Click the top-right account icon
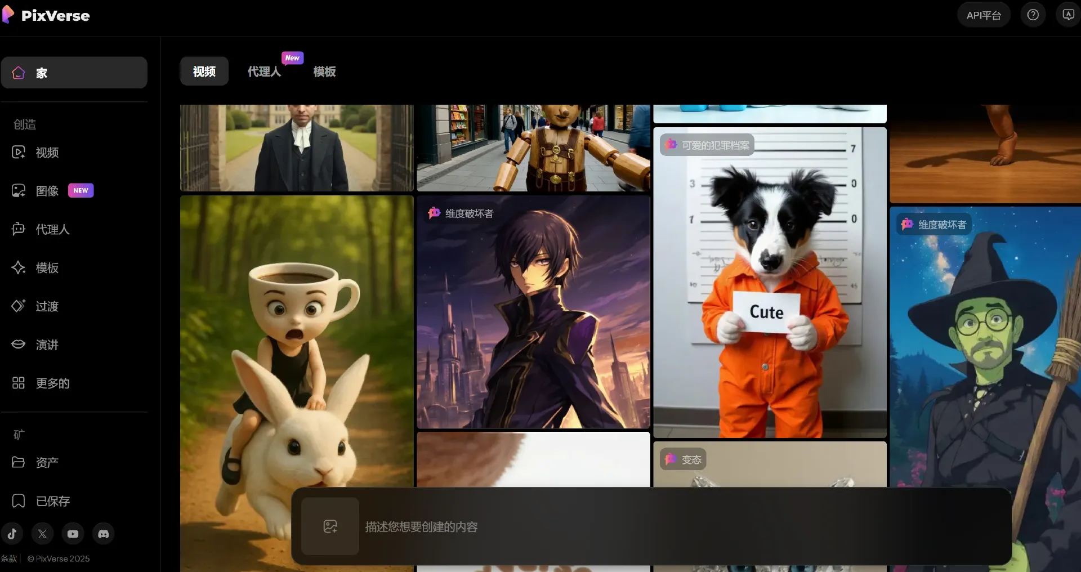The width and height of the screenshot is (1081, 572). tap(1067, 15)
